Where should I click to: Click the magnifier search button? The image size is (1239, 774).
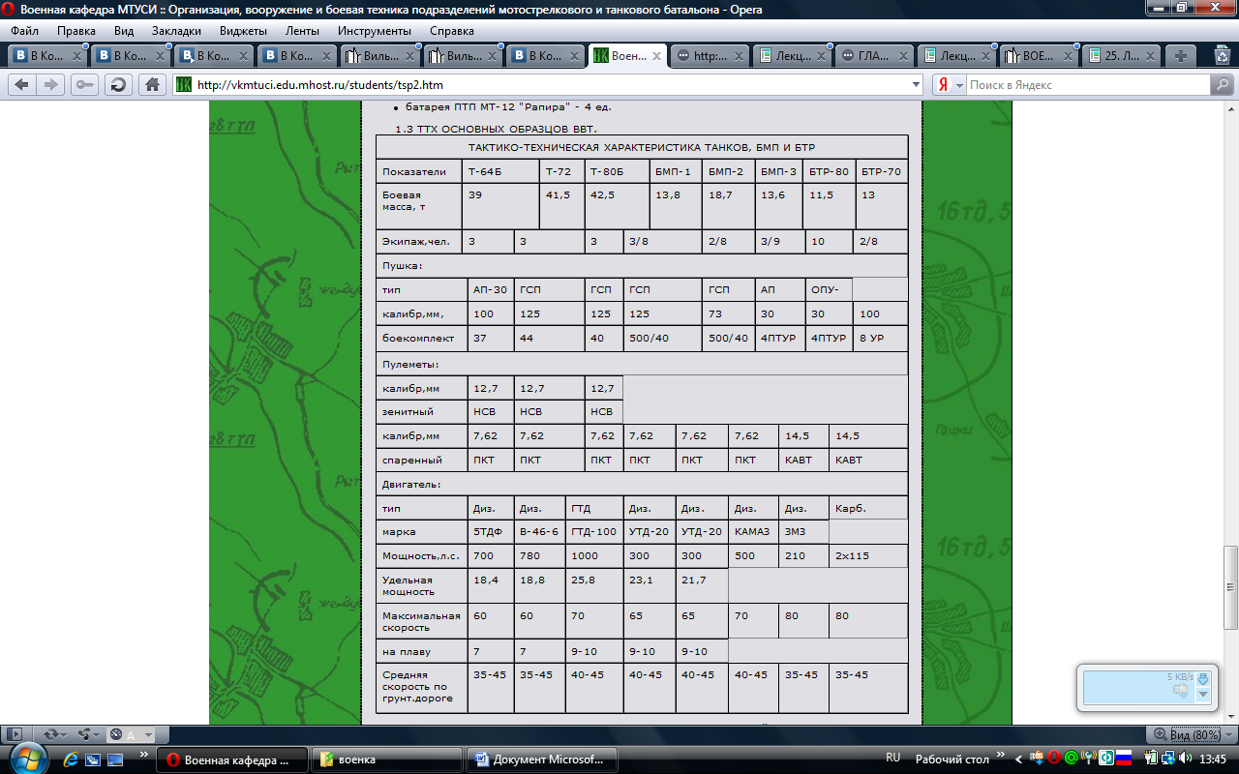1222,85
